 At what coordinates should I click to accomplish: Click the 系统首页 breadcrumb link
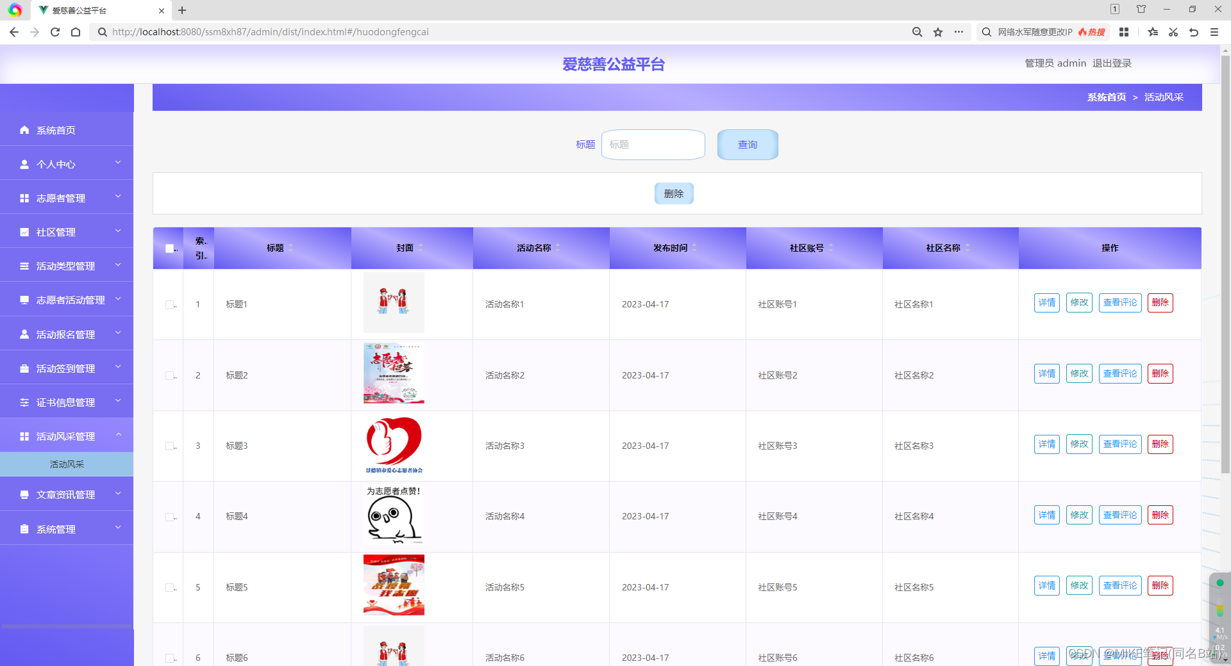tap(1107, 97)
